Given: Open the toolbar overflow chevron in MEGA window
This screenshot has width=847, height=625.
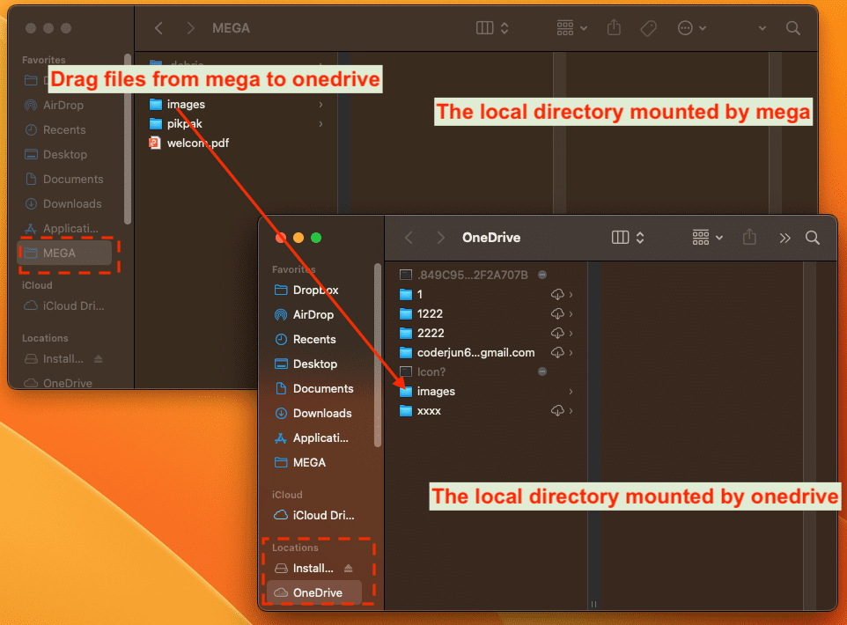Looking at the screenshot, I should tap(762, 28).
